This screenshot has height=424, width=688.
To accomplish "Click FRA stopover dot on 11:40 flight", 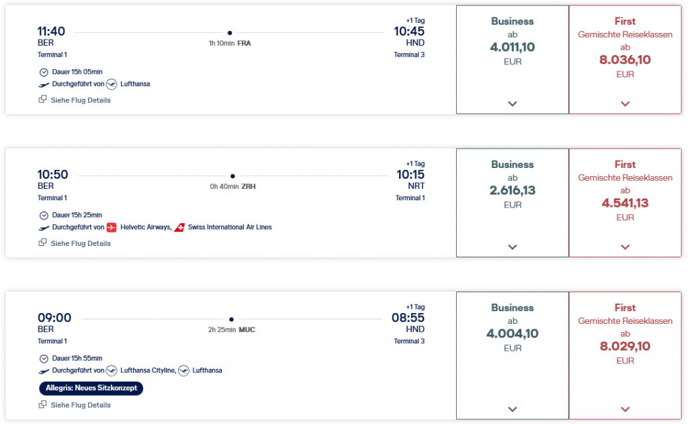I will tap(230, 32).
